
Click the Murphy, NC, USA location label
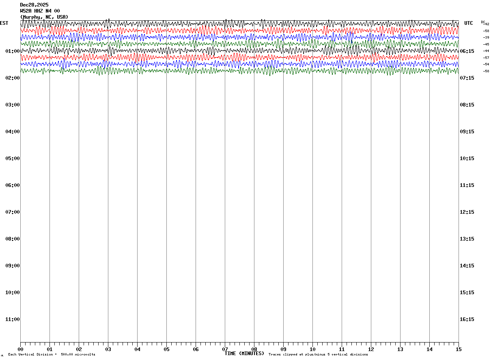pos(44,17)
